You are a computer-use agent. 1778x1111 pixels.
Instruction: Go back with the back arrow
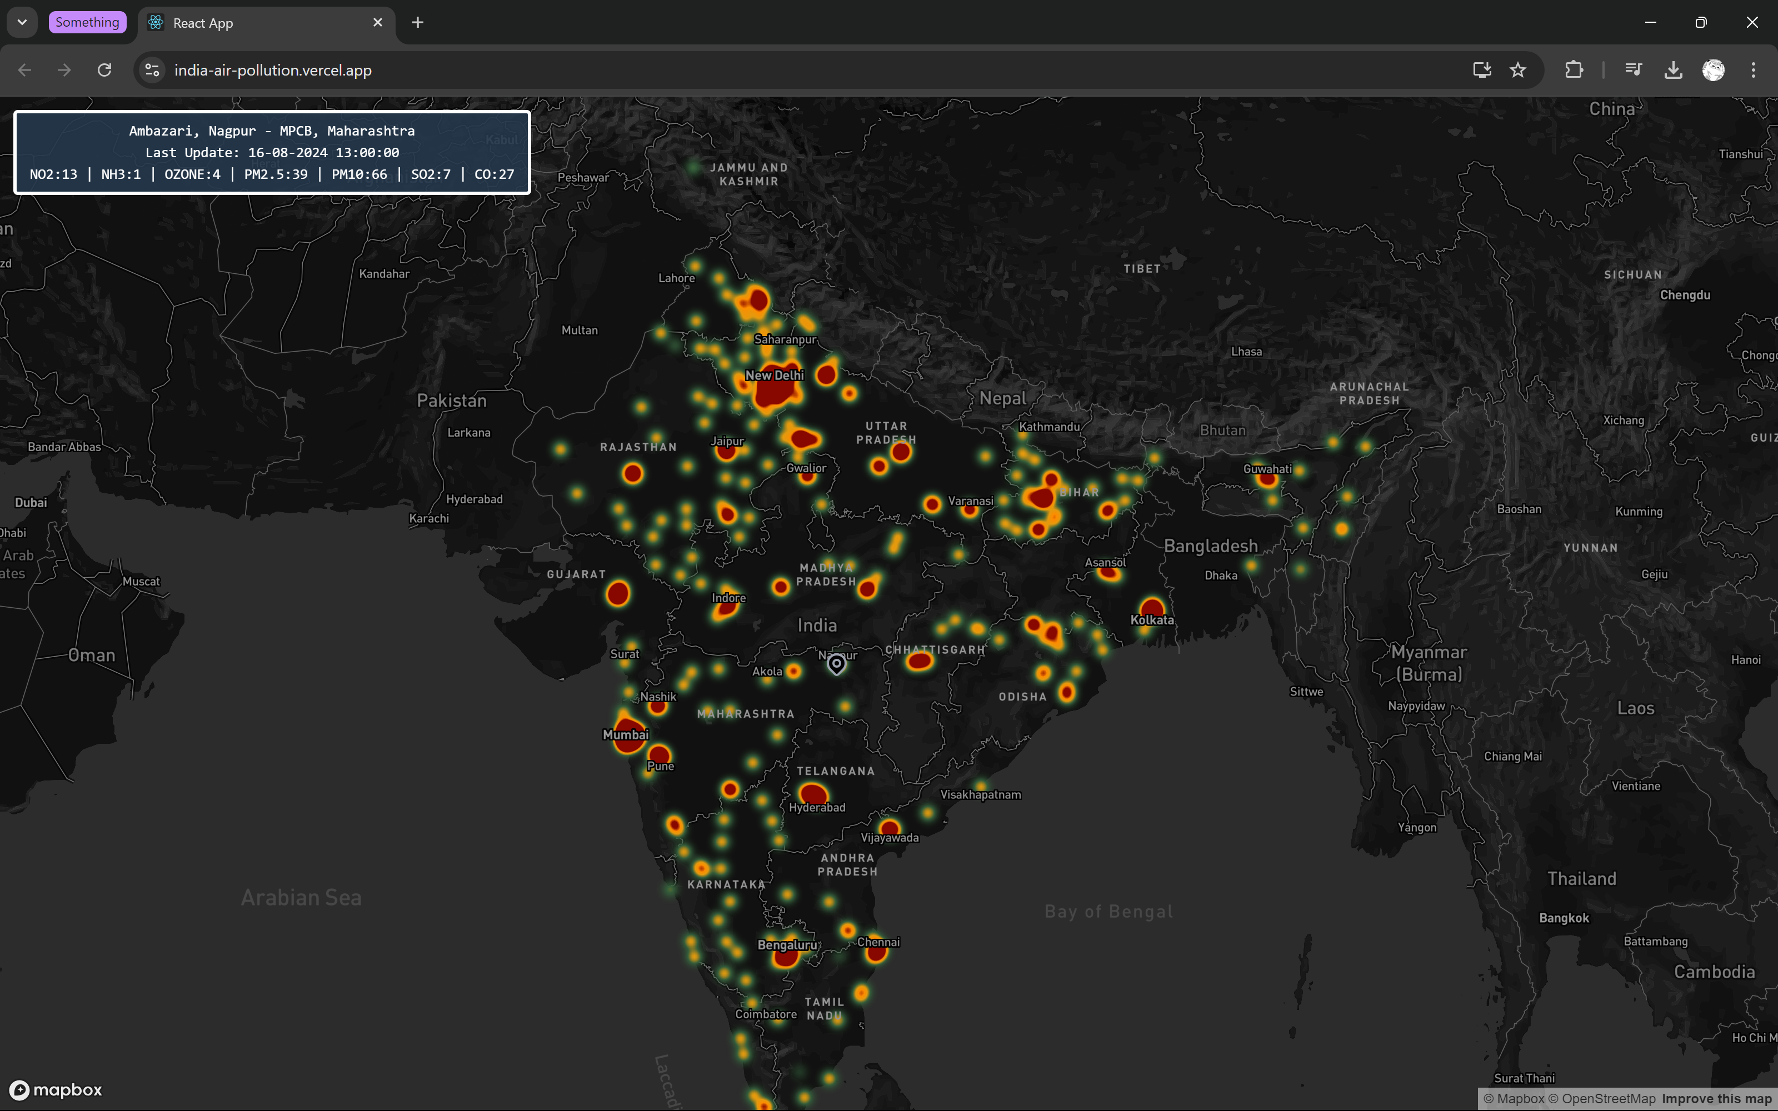[25, 70]
